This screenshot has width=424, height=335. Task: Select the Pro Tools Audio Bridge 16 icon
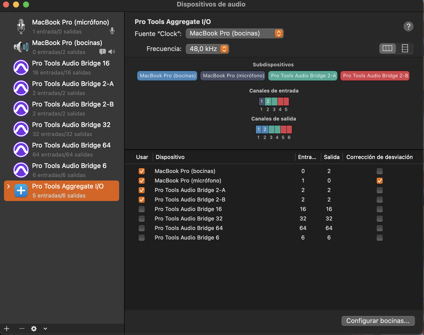coord(21,67)
